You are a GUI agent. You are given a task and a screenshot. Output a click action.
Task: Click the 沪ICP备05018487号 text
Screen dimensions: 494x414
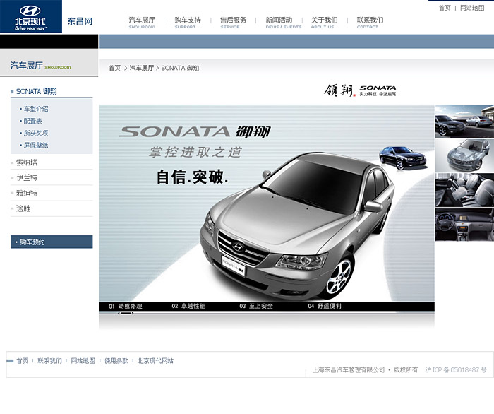pyautogui.click(x=456, y=370)
